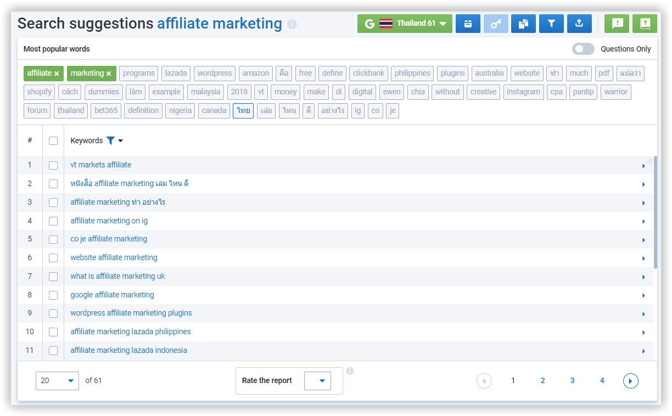Open the Thailand 61 region dropdown
The height and width of the screenshot is (416, 672).
405,24
